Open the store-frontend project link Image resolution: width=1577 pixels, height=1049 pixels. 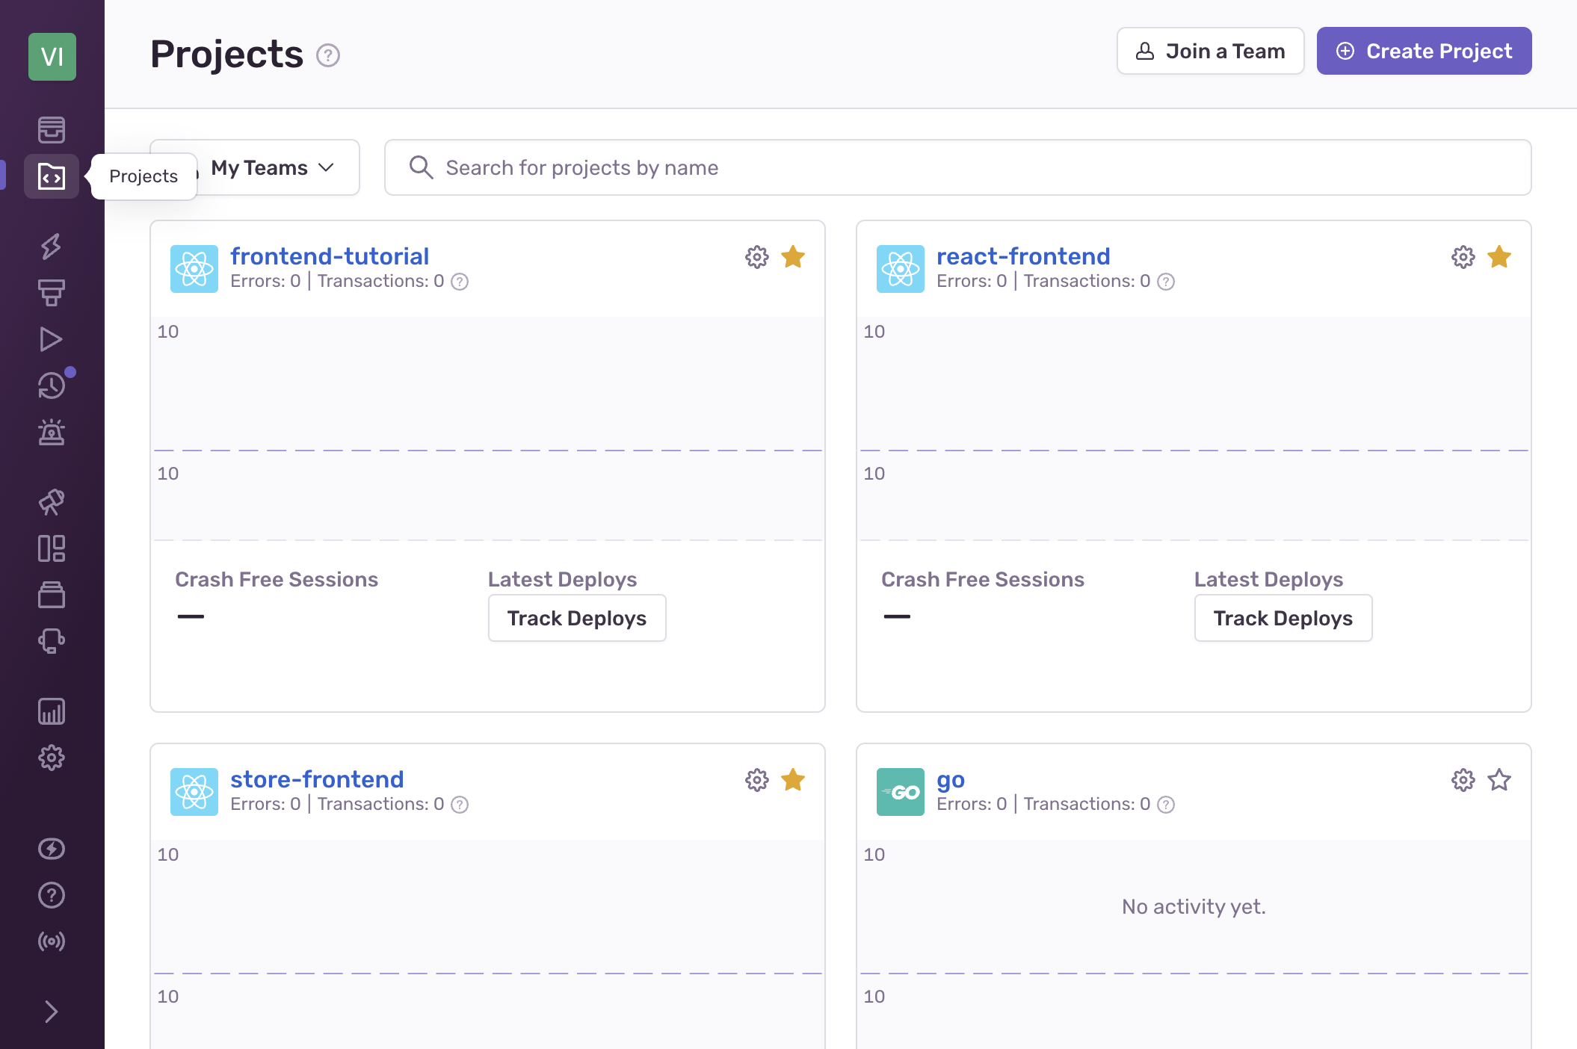point(317,779)
